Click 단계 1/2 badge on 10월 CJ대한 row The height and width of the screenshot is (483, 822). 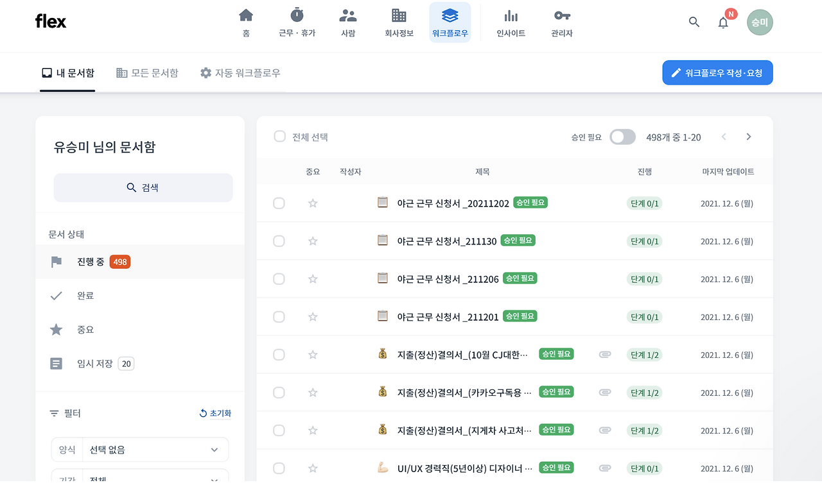click(645, 355)
